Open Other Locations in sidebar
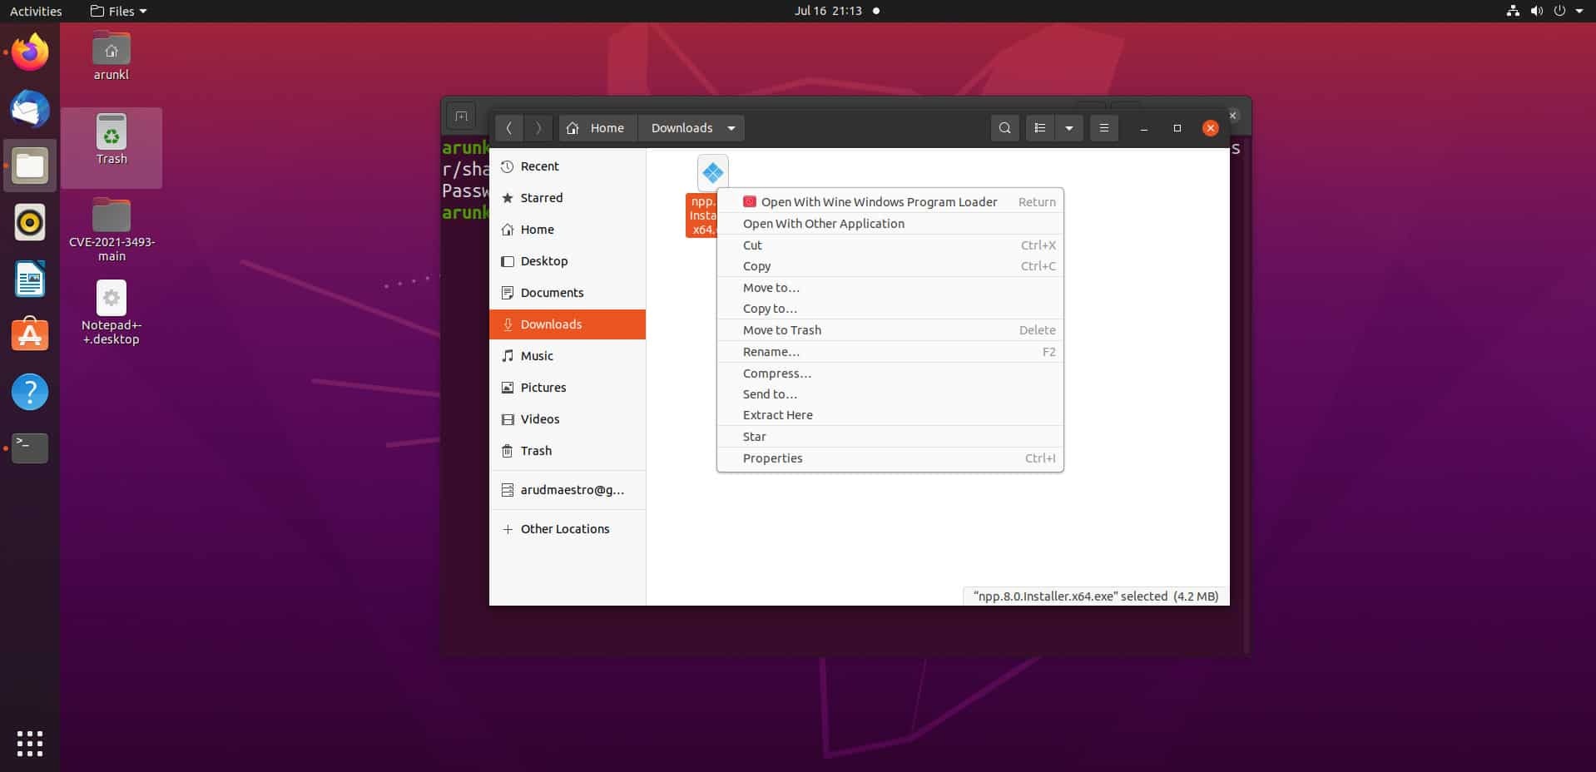Viewport: 1596px width, 772px height. point(568,529)
